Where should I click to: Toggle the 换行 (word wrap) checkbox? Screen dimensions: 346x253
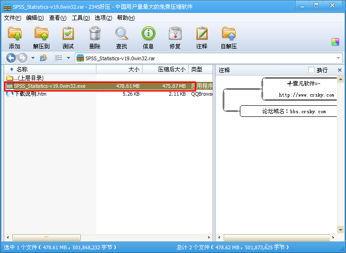click(x=311, y=70)
